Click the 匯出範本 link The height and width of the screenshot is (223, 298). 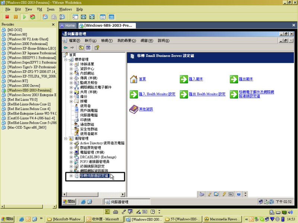[246, 79]
